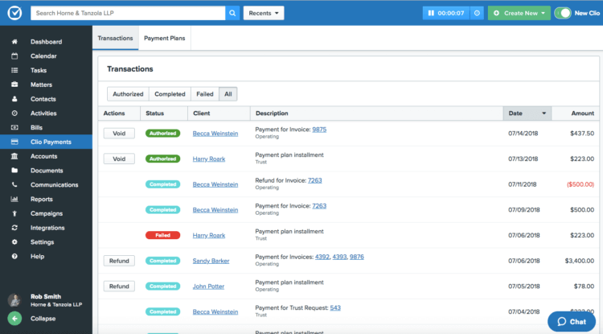Image resolution: width=603 pixels, height=334 pixels.
Task: Click the Clio checkmark logo
Action: [x=14, y=13]
